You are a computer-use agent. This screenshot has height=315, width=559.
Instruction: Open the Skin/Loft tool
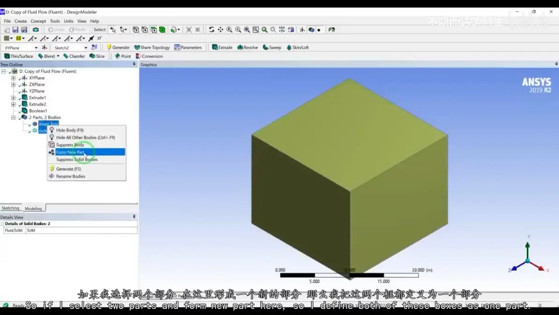298,47
